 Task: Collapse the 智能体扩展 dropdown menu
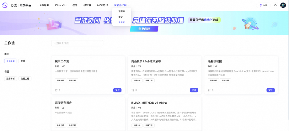[x=121, y=5]
